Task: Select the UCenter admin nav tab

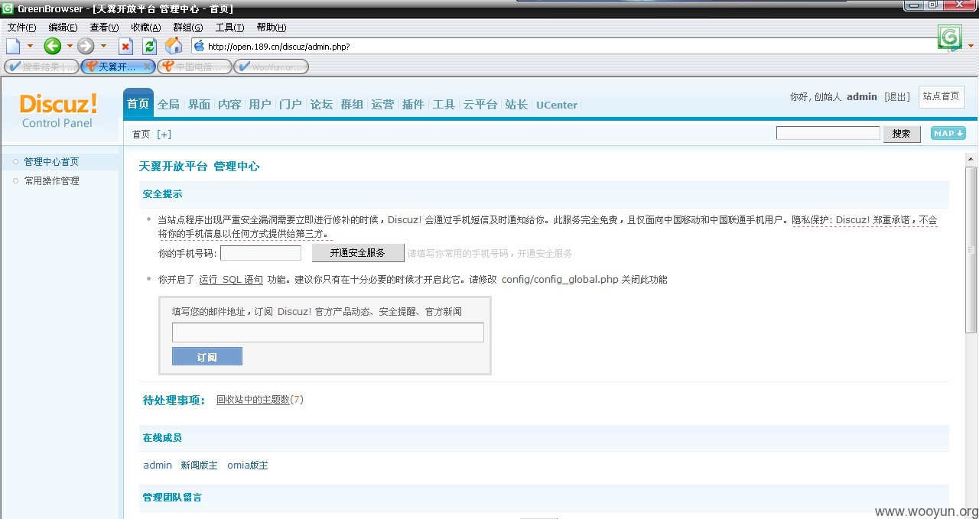Action: (557, 105)
